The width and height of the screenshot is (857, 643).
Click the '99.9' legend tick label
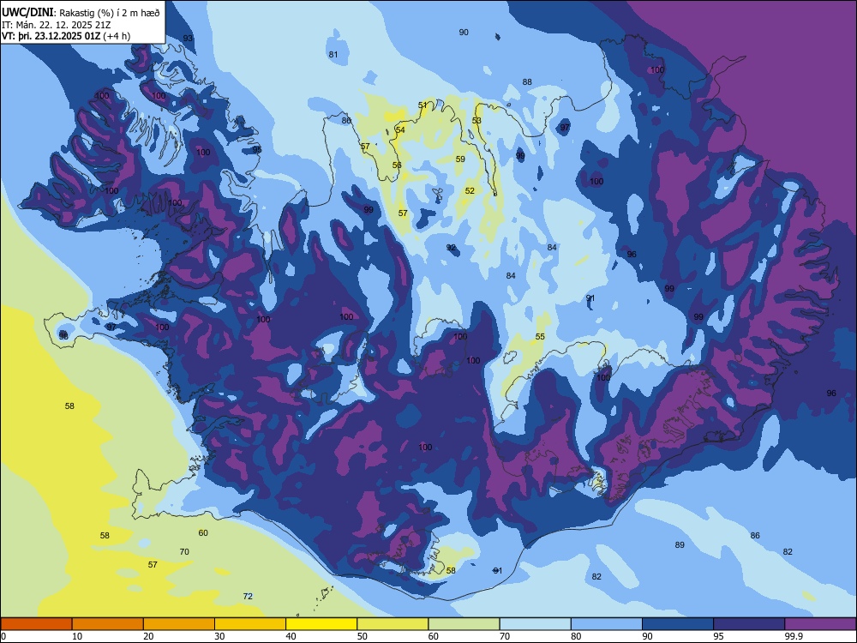pos(793,636)
